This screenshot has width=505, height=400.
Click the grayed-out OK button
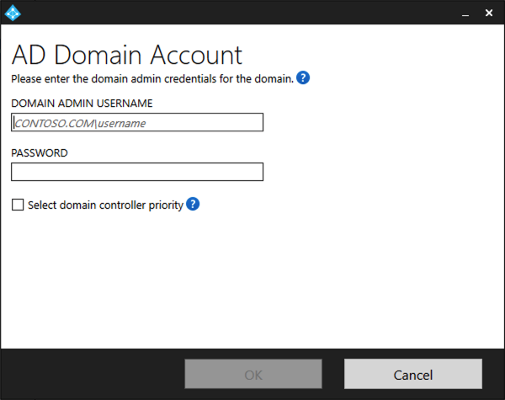coord(253,374)
